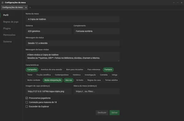Enable the Investigação tag

[90, 75]
